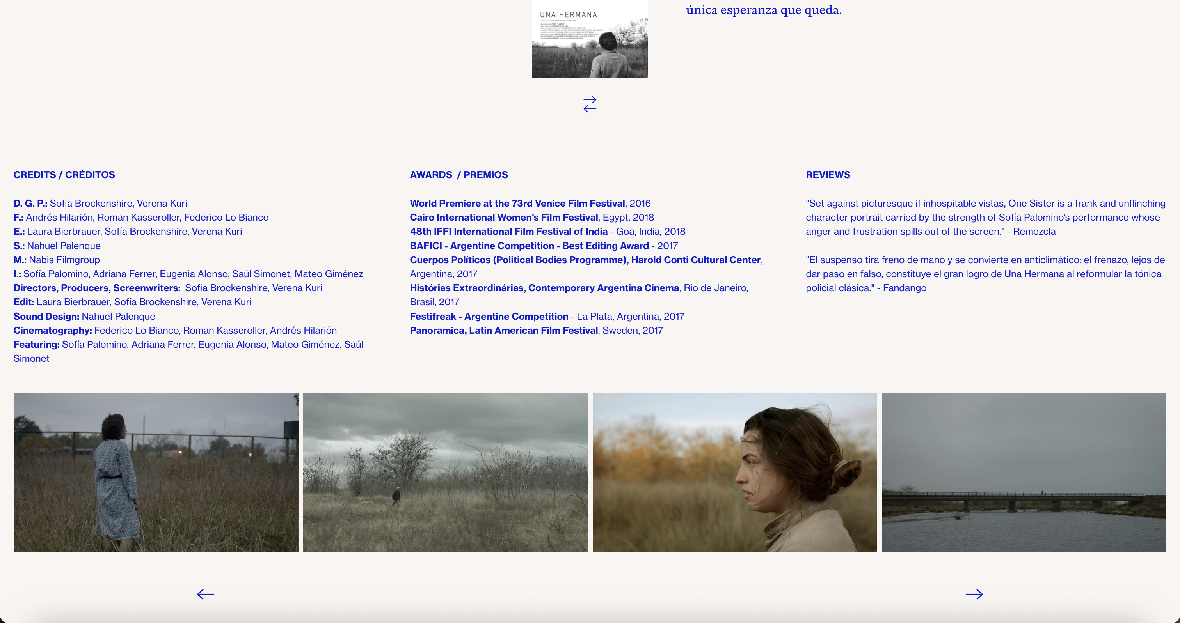
Task: Click World Premiere at 73rd Venice Film Festival
Action: tap(517, 203)
